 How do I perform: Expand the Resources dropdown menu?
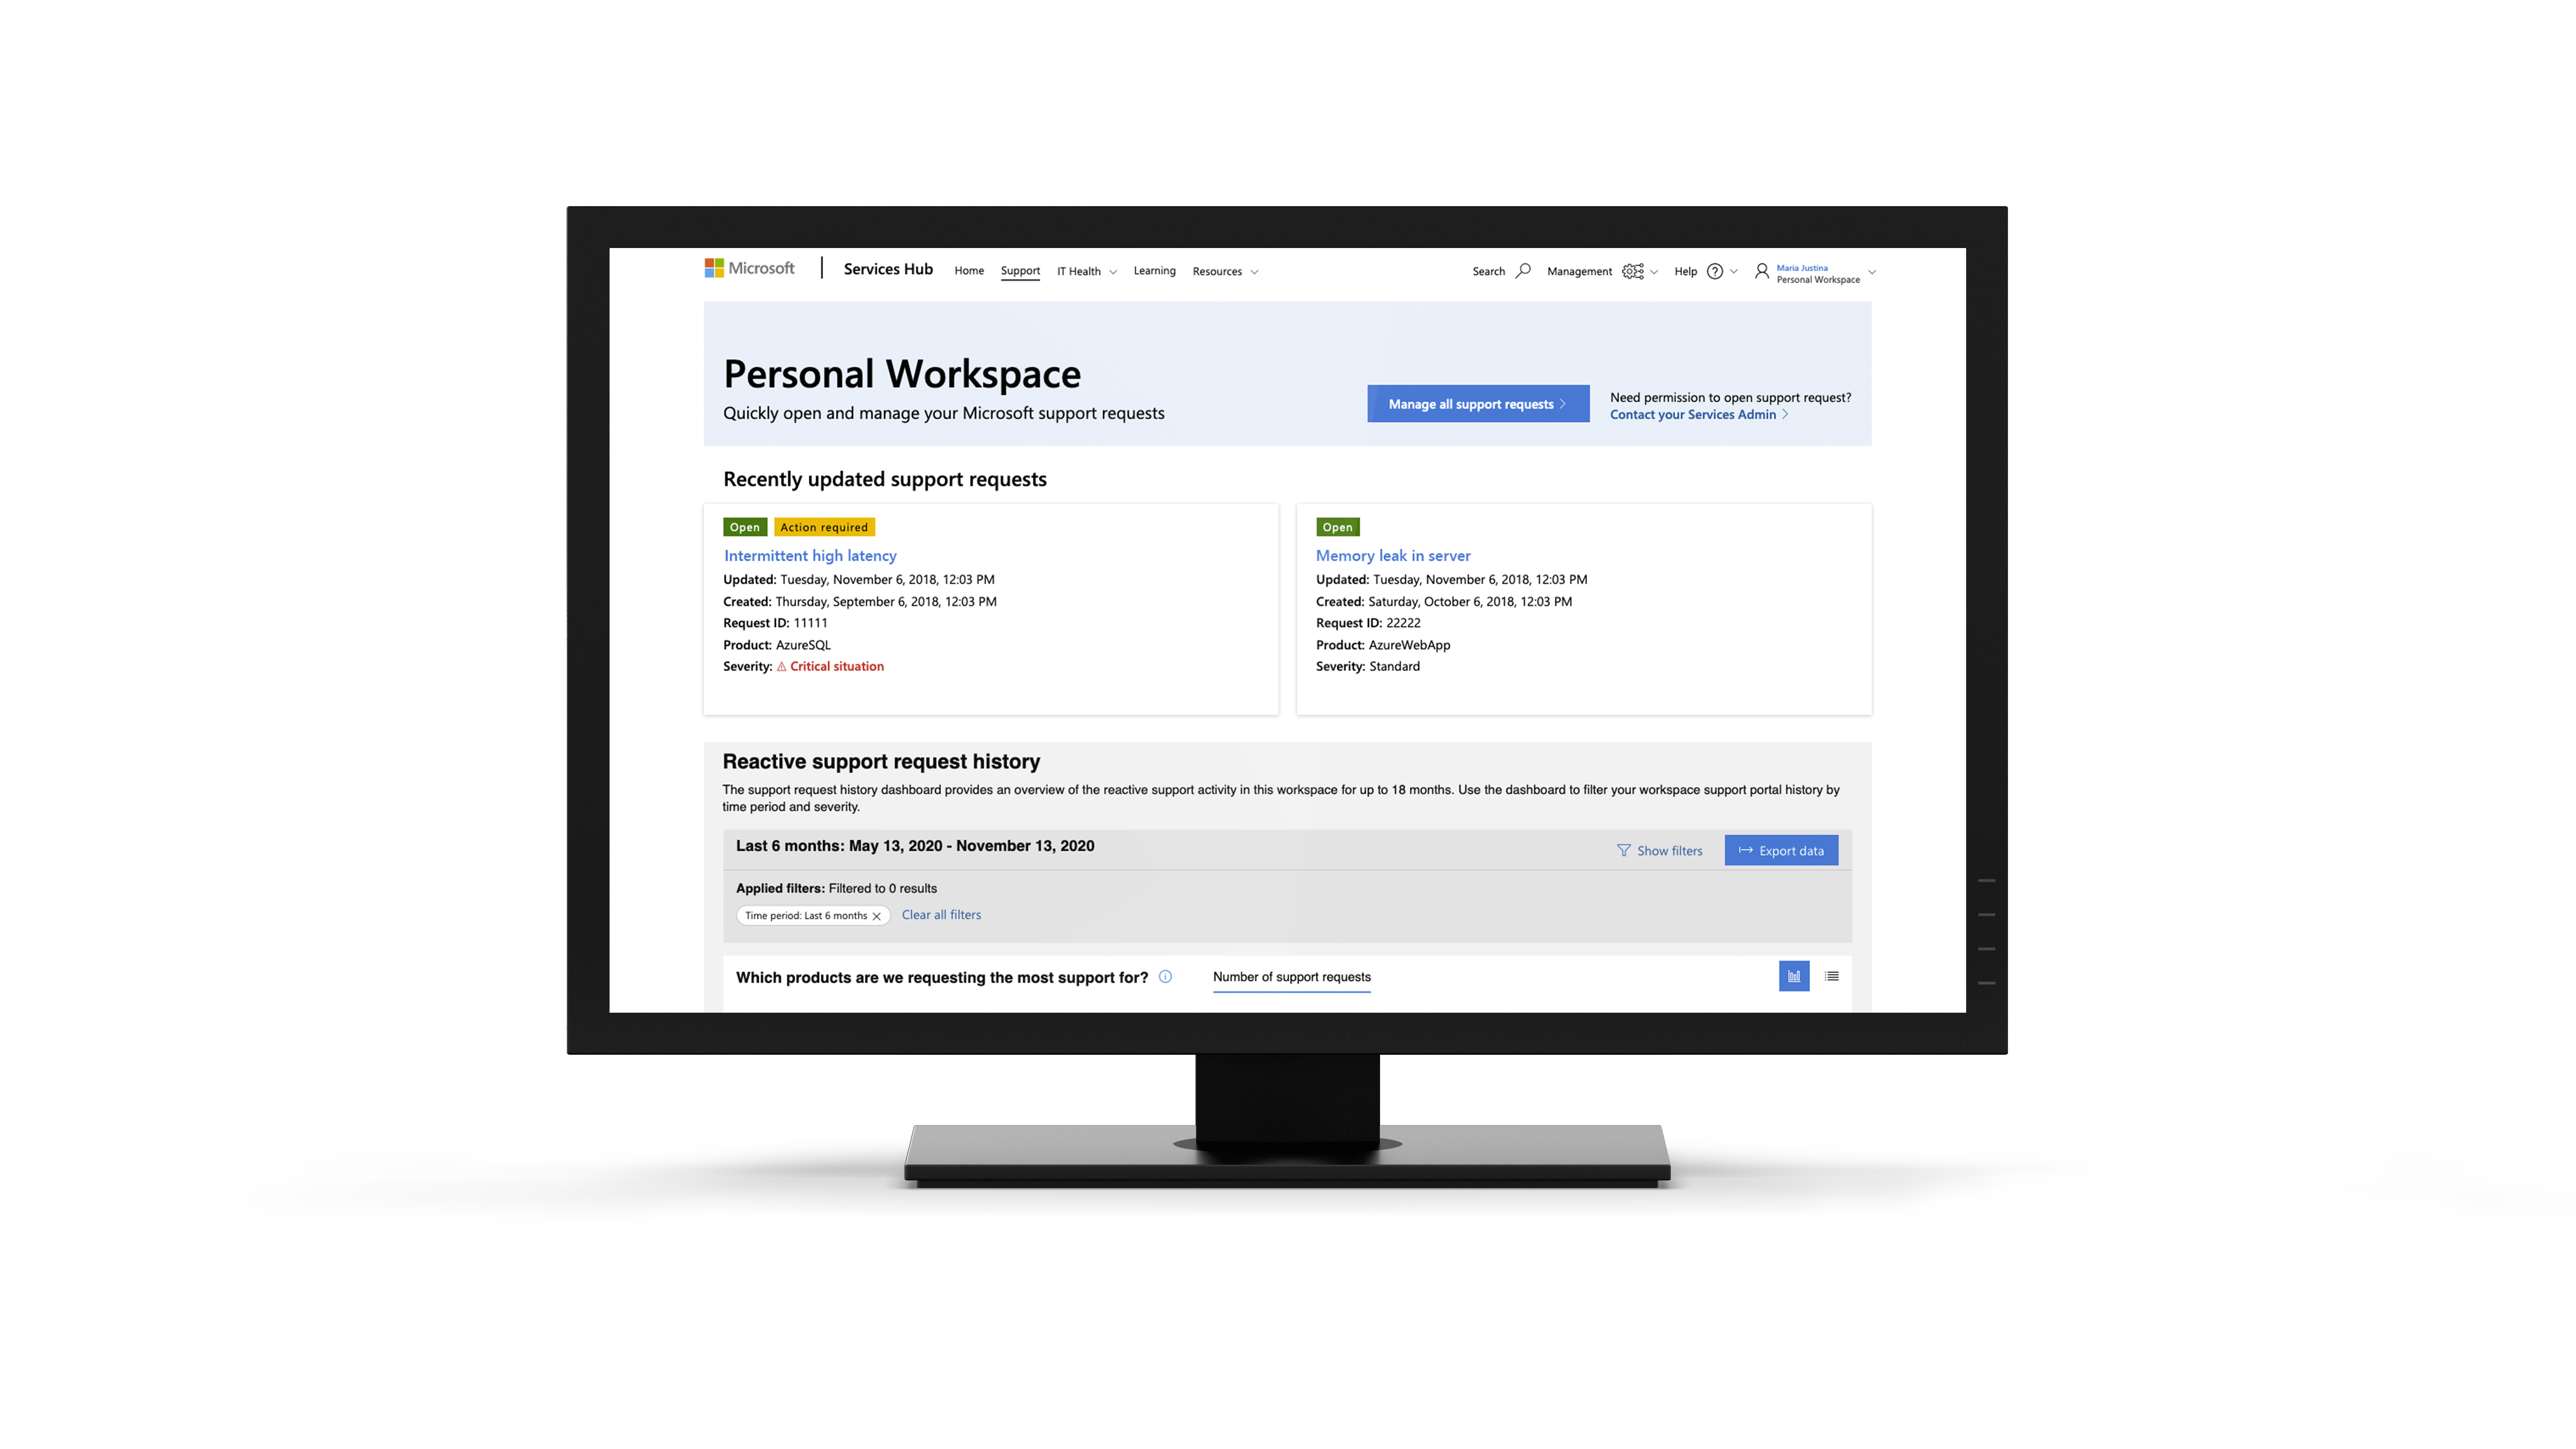pyautogui.click(x=1226, y=271)
